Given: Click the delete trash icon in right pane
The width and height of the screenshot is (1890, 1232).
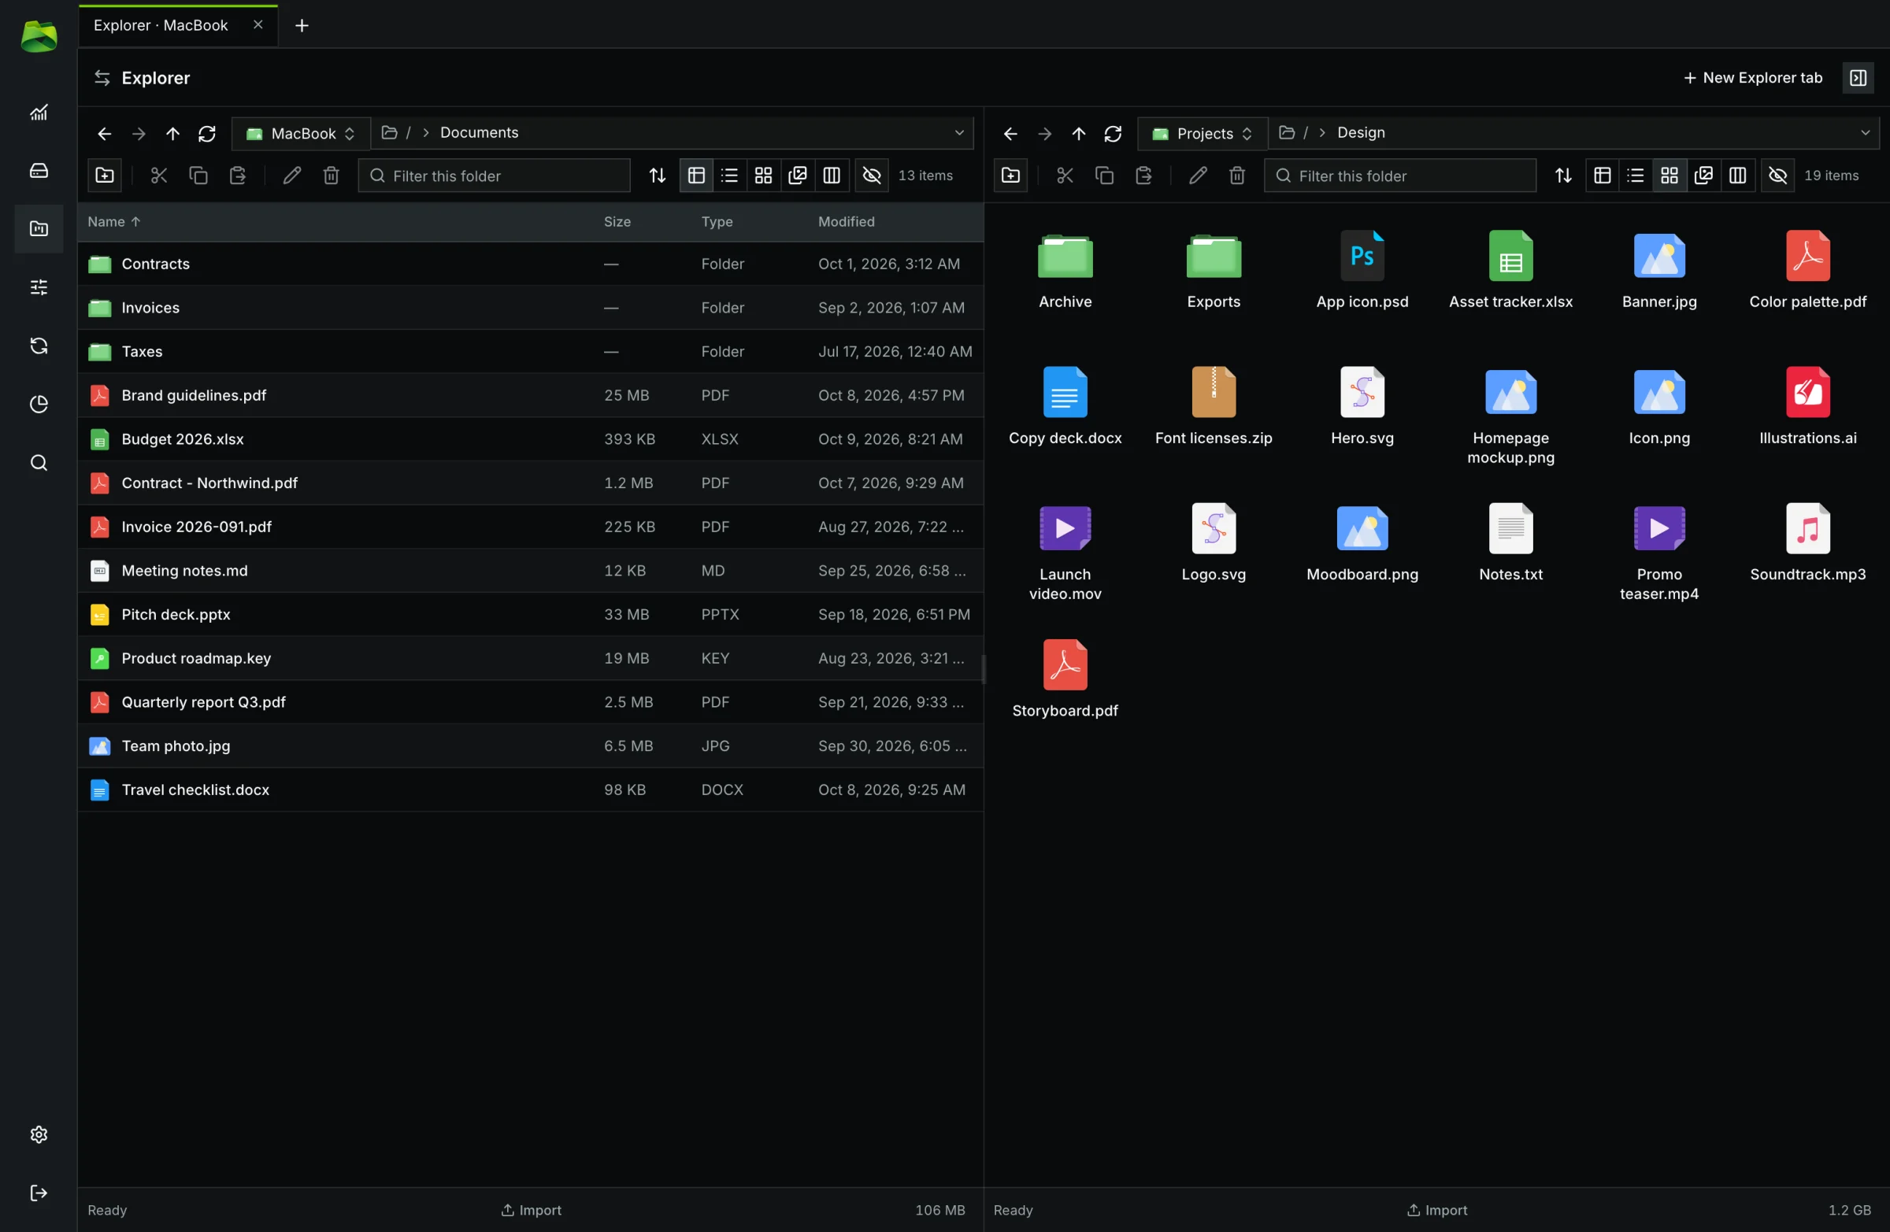Looking at the screenshot, I should click(1237, 176).
